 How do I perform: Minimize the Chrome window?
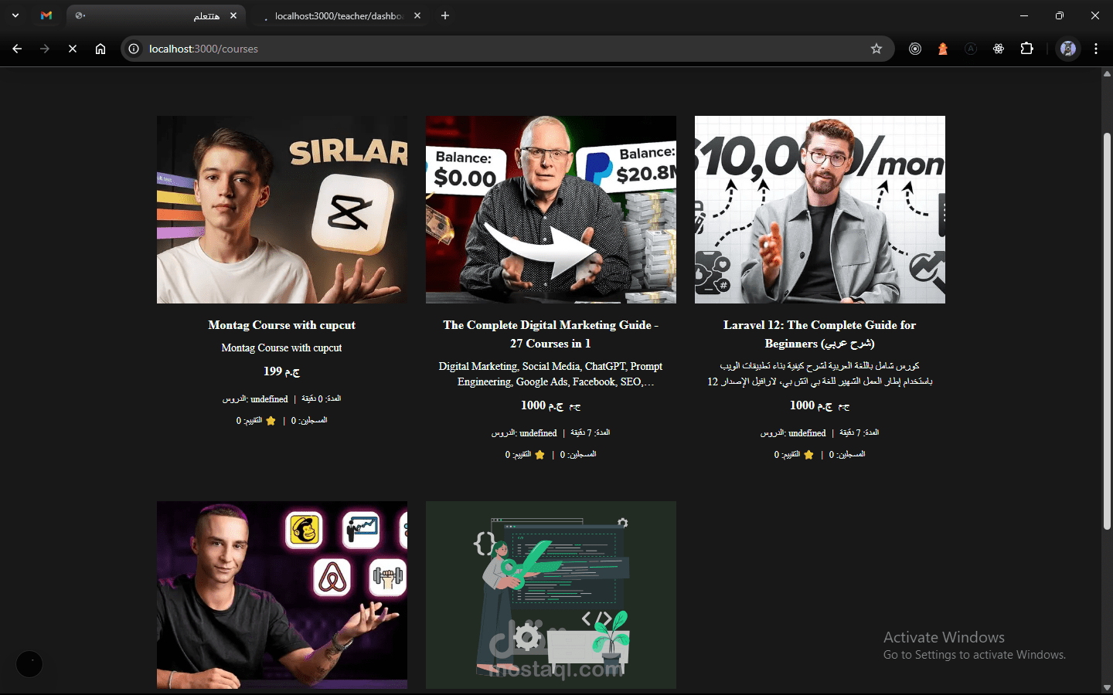[1024, 15]
